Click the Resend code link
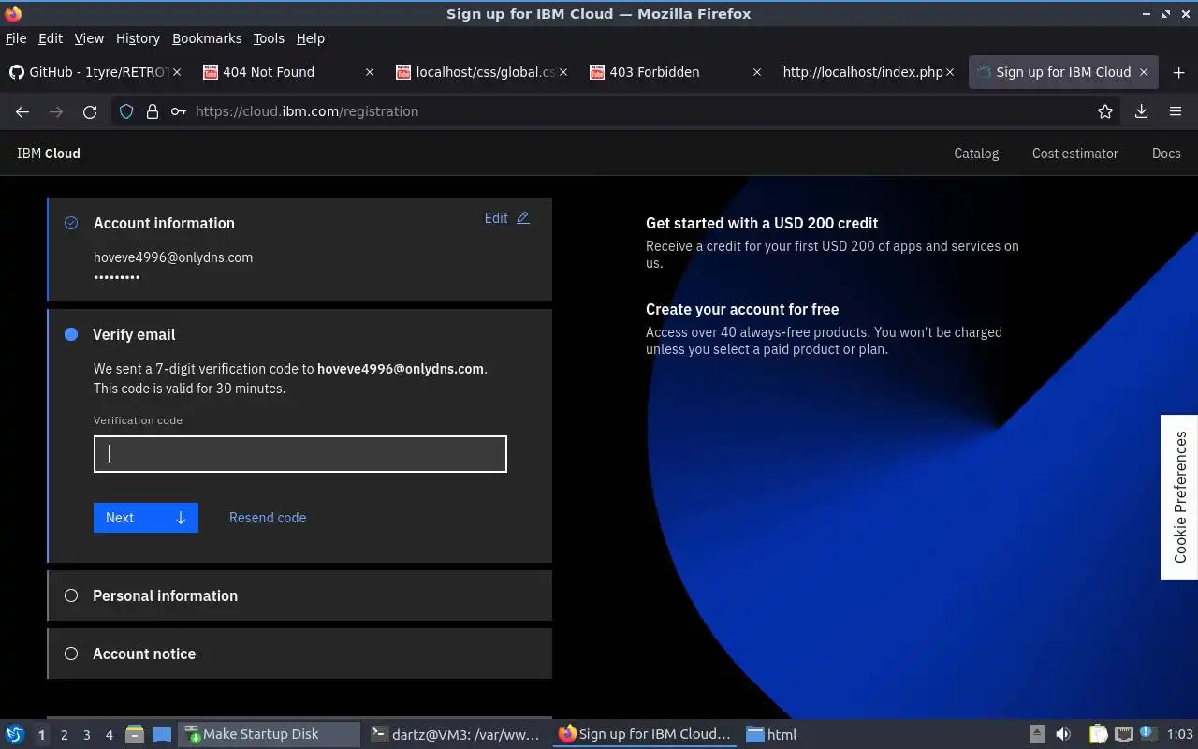 [x=268, y=518]
